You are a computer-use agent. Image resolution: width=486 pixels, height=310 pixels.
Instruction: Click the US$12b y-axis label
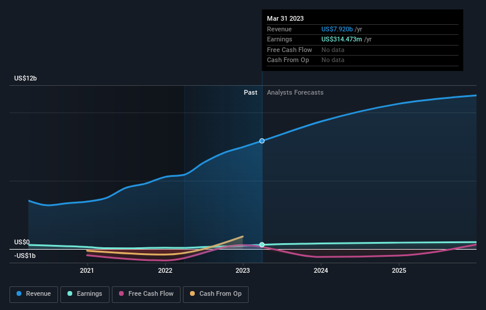coord(25,78)
